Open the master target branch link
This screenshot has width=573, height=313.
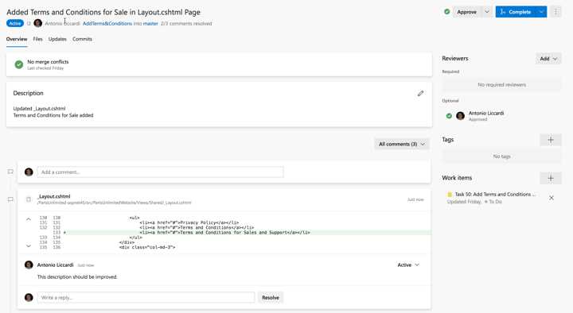point(150,23)
